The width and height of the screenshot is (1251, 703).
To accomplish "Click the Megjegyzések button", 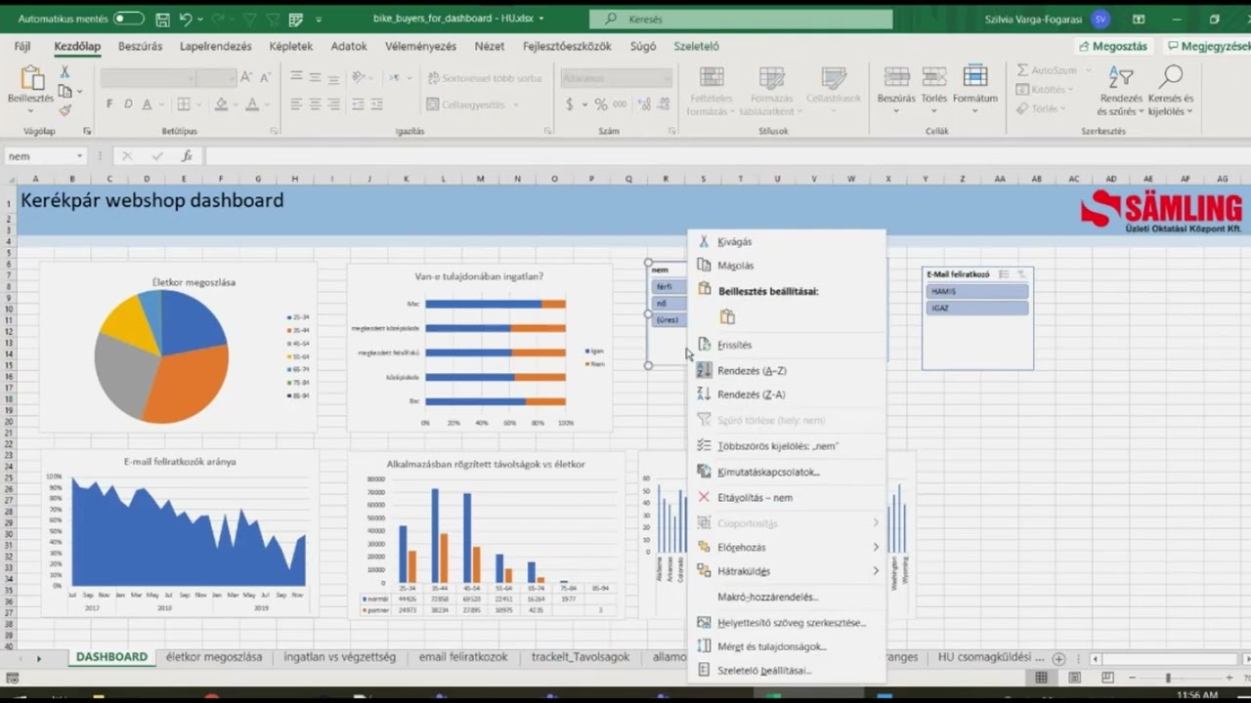I will pos(1209,46).
